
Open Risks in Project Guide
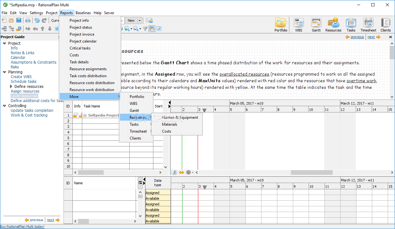click(15, 67)
